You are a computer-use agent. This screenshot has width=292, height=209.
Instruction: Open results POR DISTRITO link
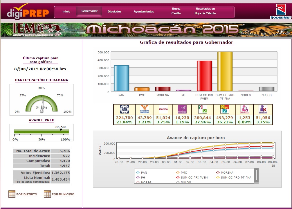pos(27,194)
